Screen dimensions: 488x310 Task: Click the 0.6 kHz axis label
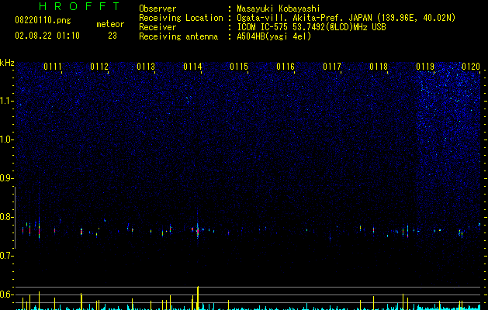pos(6,294)
